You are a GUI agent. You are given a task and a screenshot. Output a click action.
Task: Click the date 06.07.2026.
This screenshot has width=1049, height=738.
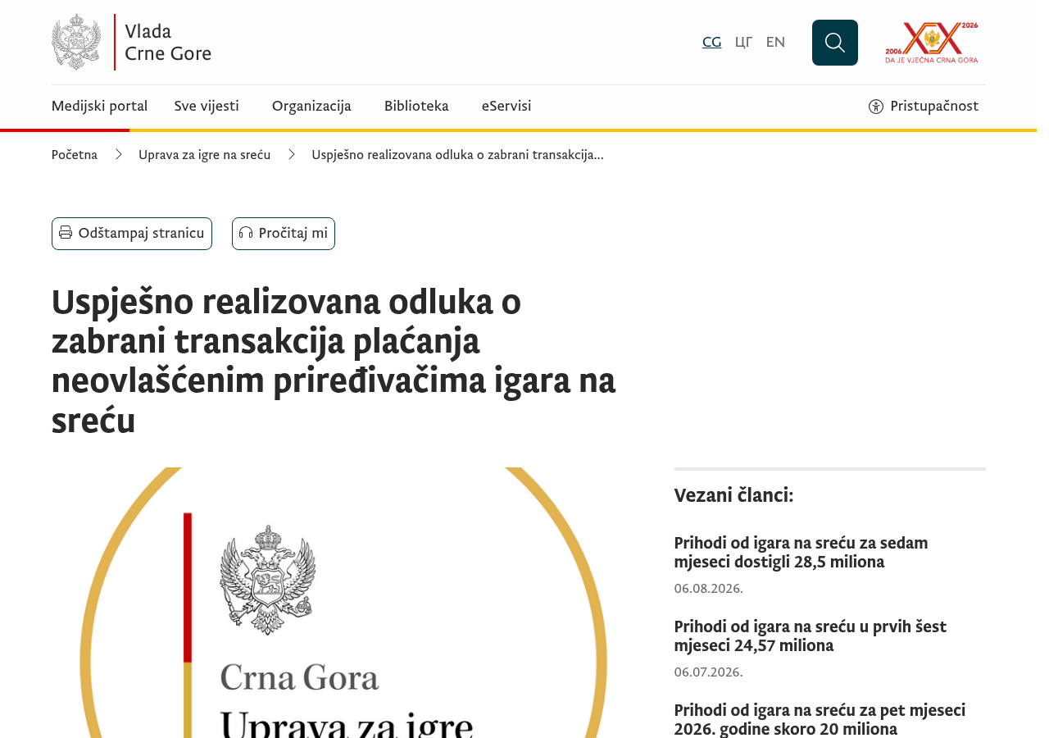pyautogui.click(x=708, y=672)
